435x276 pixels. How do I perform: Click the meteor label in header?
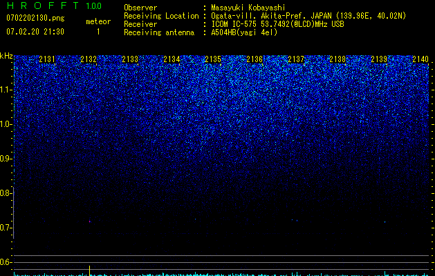[98, 21]
